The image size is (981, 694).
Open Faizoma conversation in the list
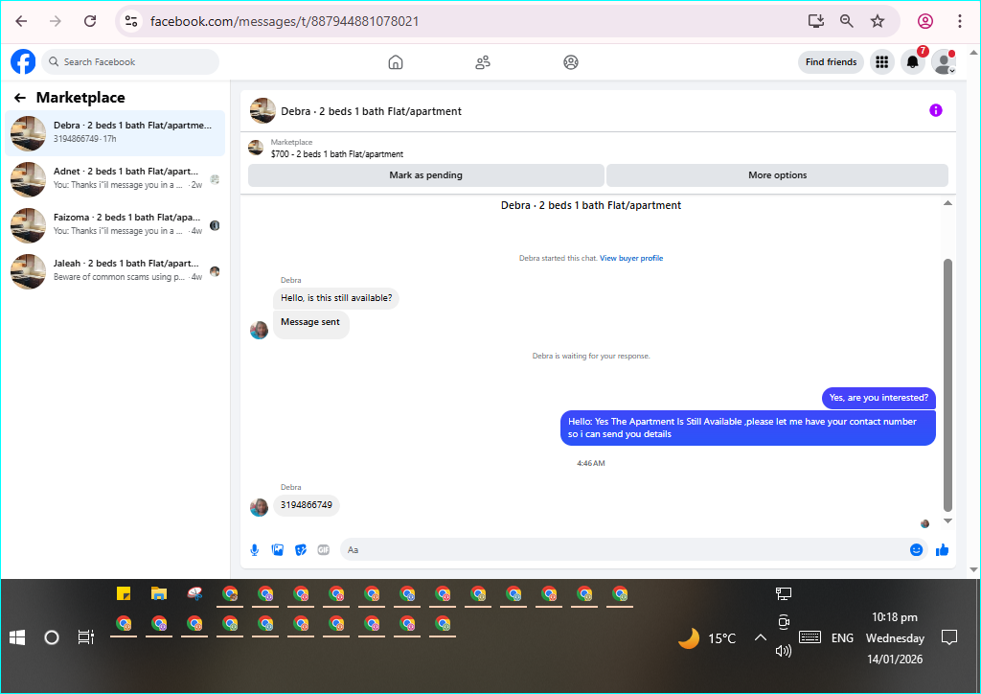click(115, 224)
